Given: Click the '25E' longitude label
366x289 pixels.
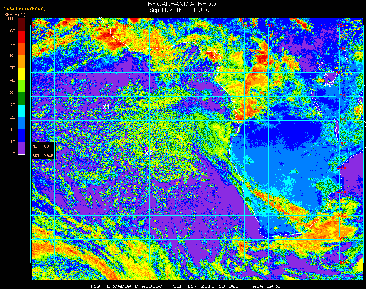Looking at the screenshot, I should (295, 25).
